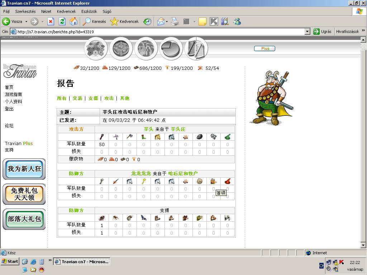Open the Travian world map icon

(146, 49)
